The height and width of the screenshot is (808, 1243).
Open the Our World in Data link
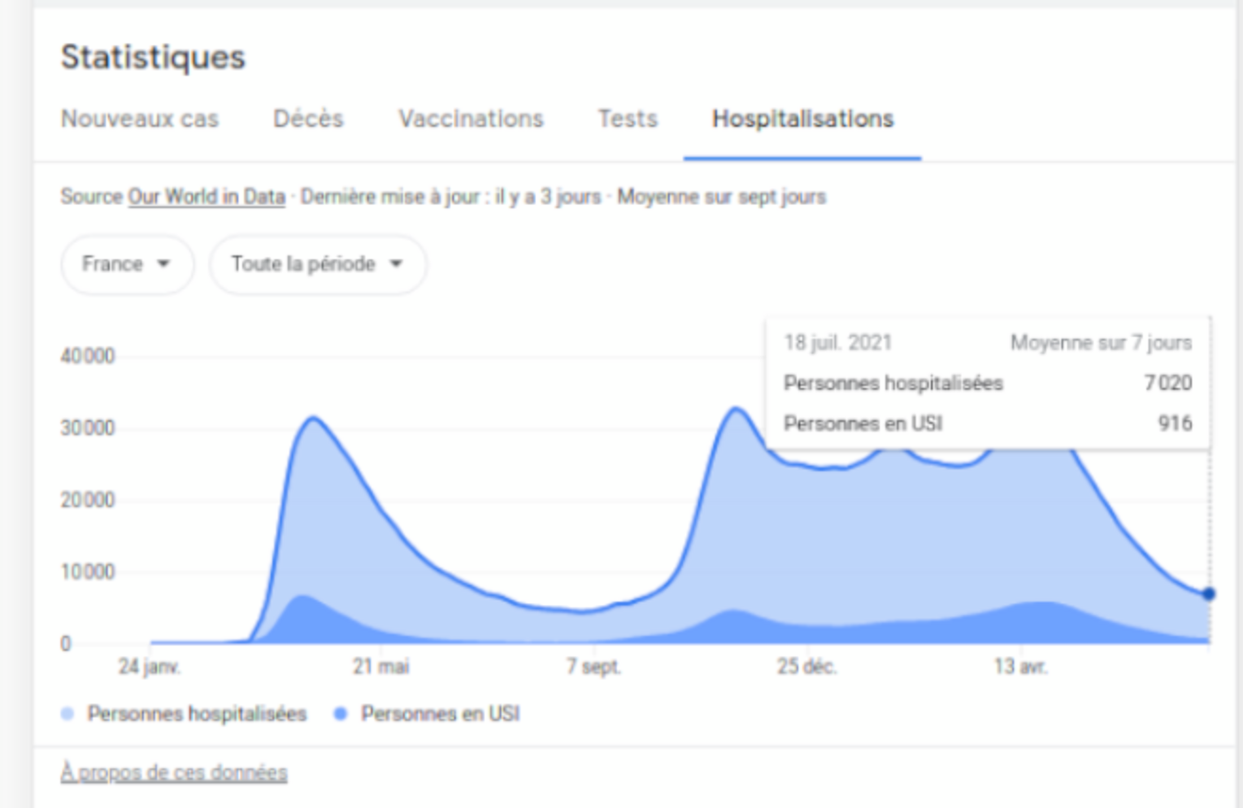click(206, 197)
